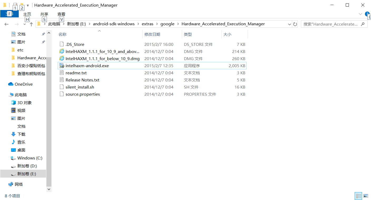Viewport: 371px width, 200px height.
Task: Select 新加卷 (E:) in the navigation pane
Action: click(23, 174)
